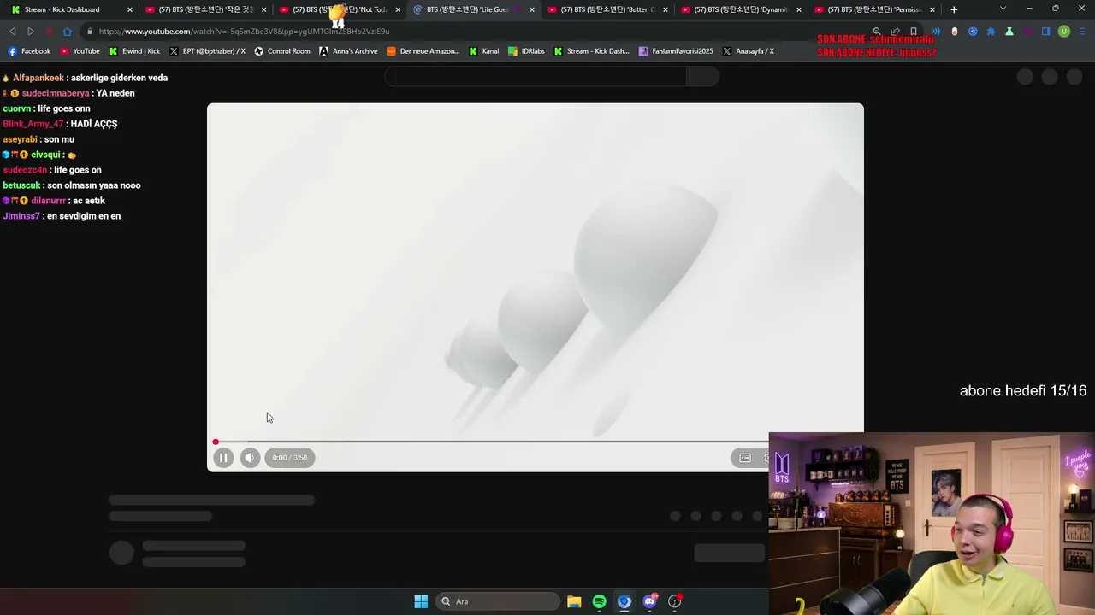1095x615 pixels.
Task: Click the 'abone hedefi 15/16' text
Action: point(1023,390)
